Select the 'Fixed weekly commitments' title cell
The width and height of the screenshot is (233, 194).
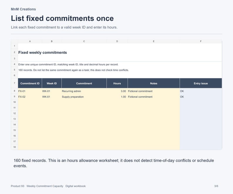43,52
